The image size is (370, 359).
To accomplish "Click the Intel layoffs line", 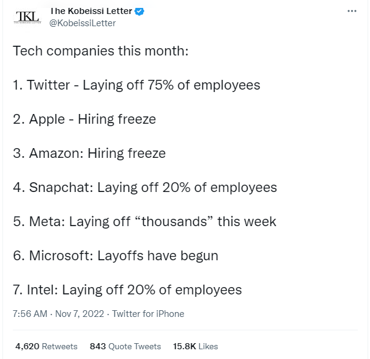I will (x=127, y=290).
